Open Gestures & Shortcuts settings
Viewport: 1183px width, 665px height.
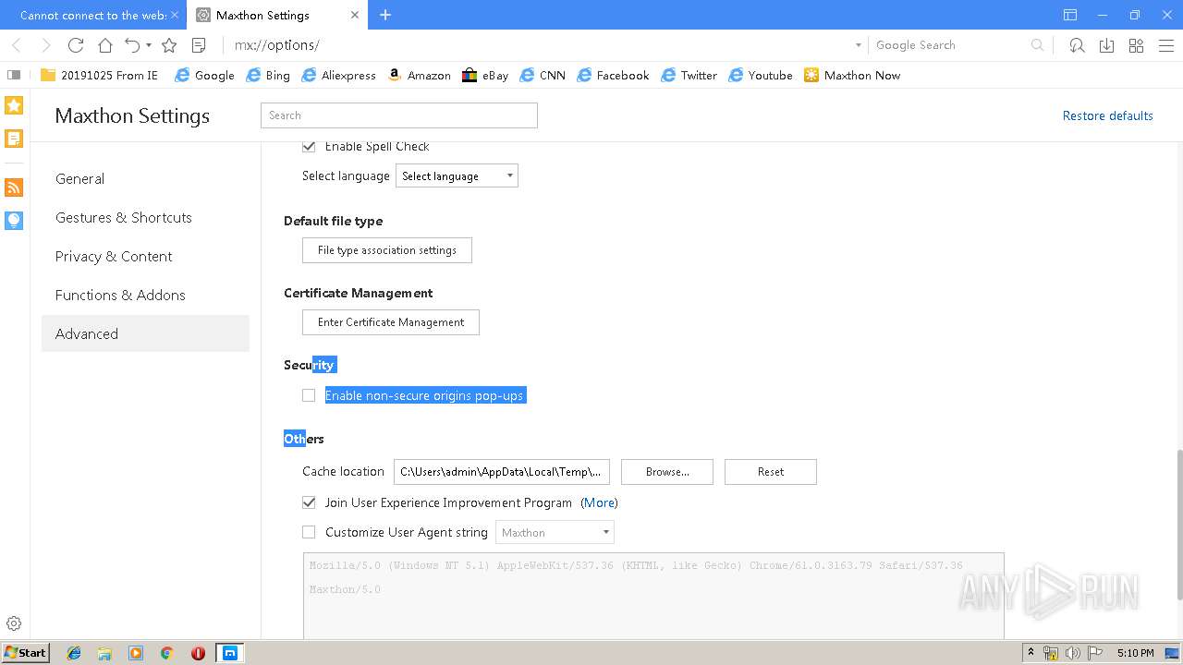pyautogui.click(x=145, y=217)
